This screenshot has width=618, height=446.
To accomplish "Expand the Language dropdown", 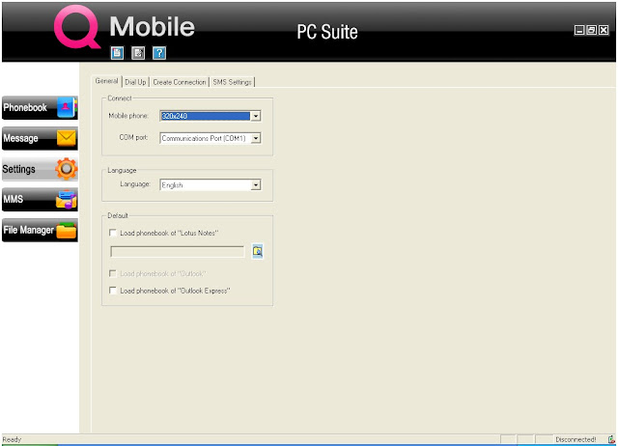I will [256, 184].
